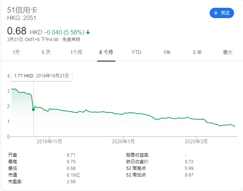The height and width of the screenshot is (191, 243).
Task: Click the 昨日收盘价 value 0.72
Action: (x=189, y=162)
